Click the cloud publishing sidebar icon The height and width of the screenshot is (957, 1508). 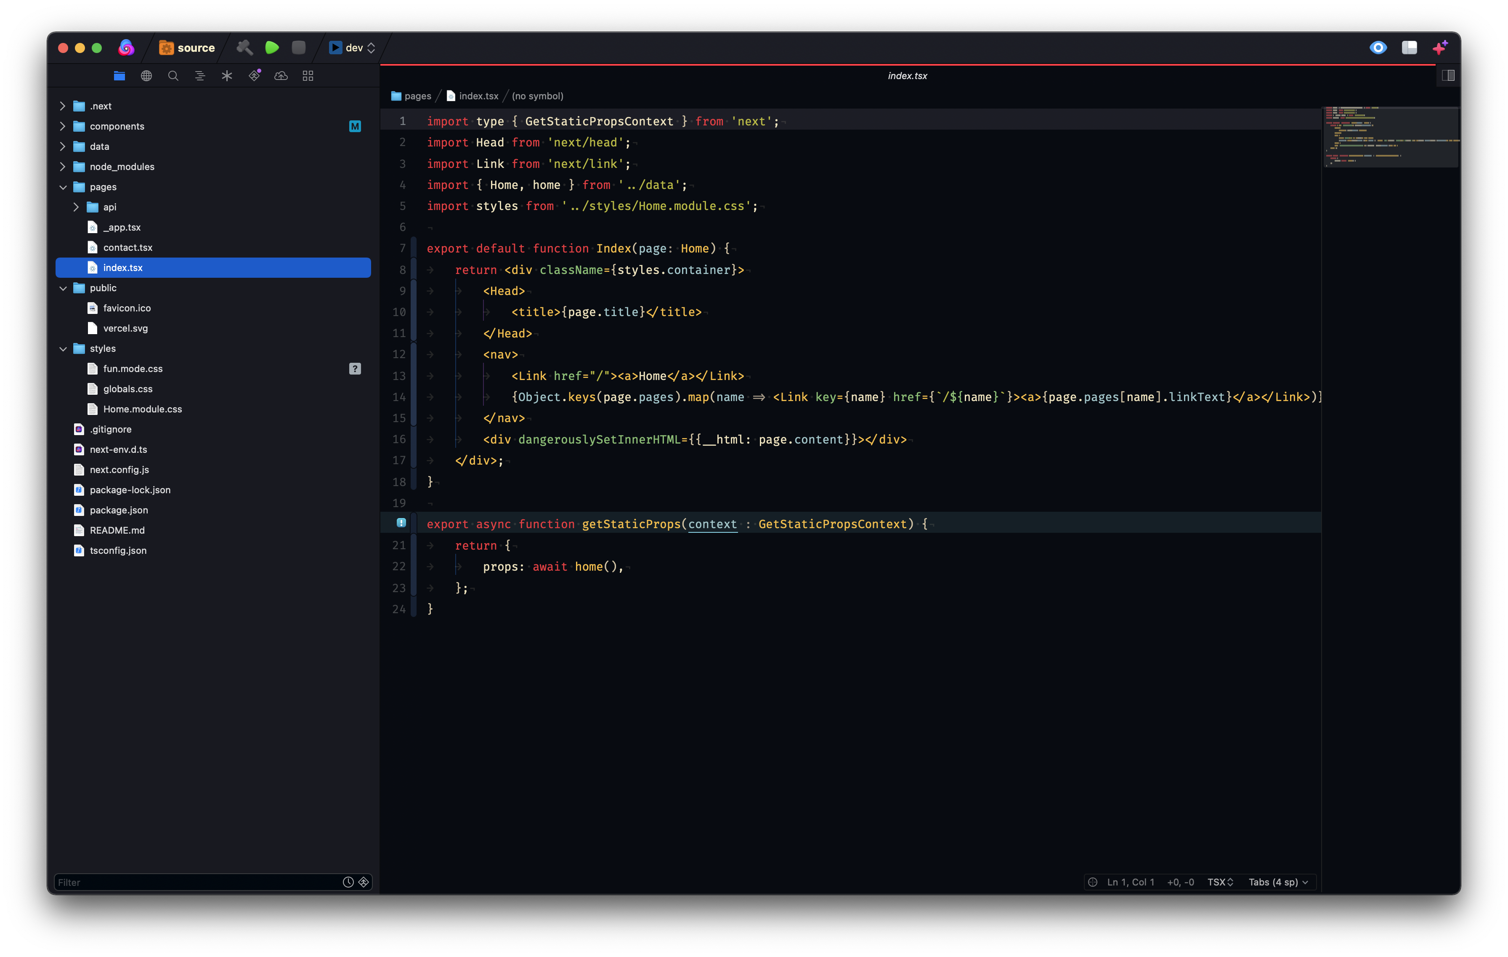click(281, 76)
